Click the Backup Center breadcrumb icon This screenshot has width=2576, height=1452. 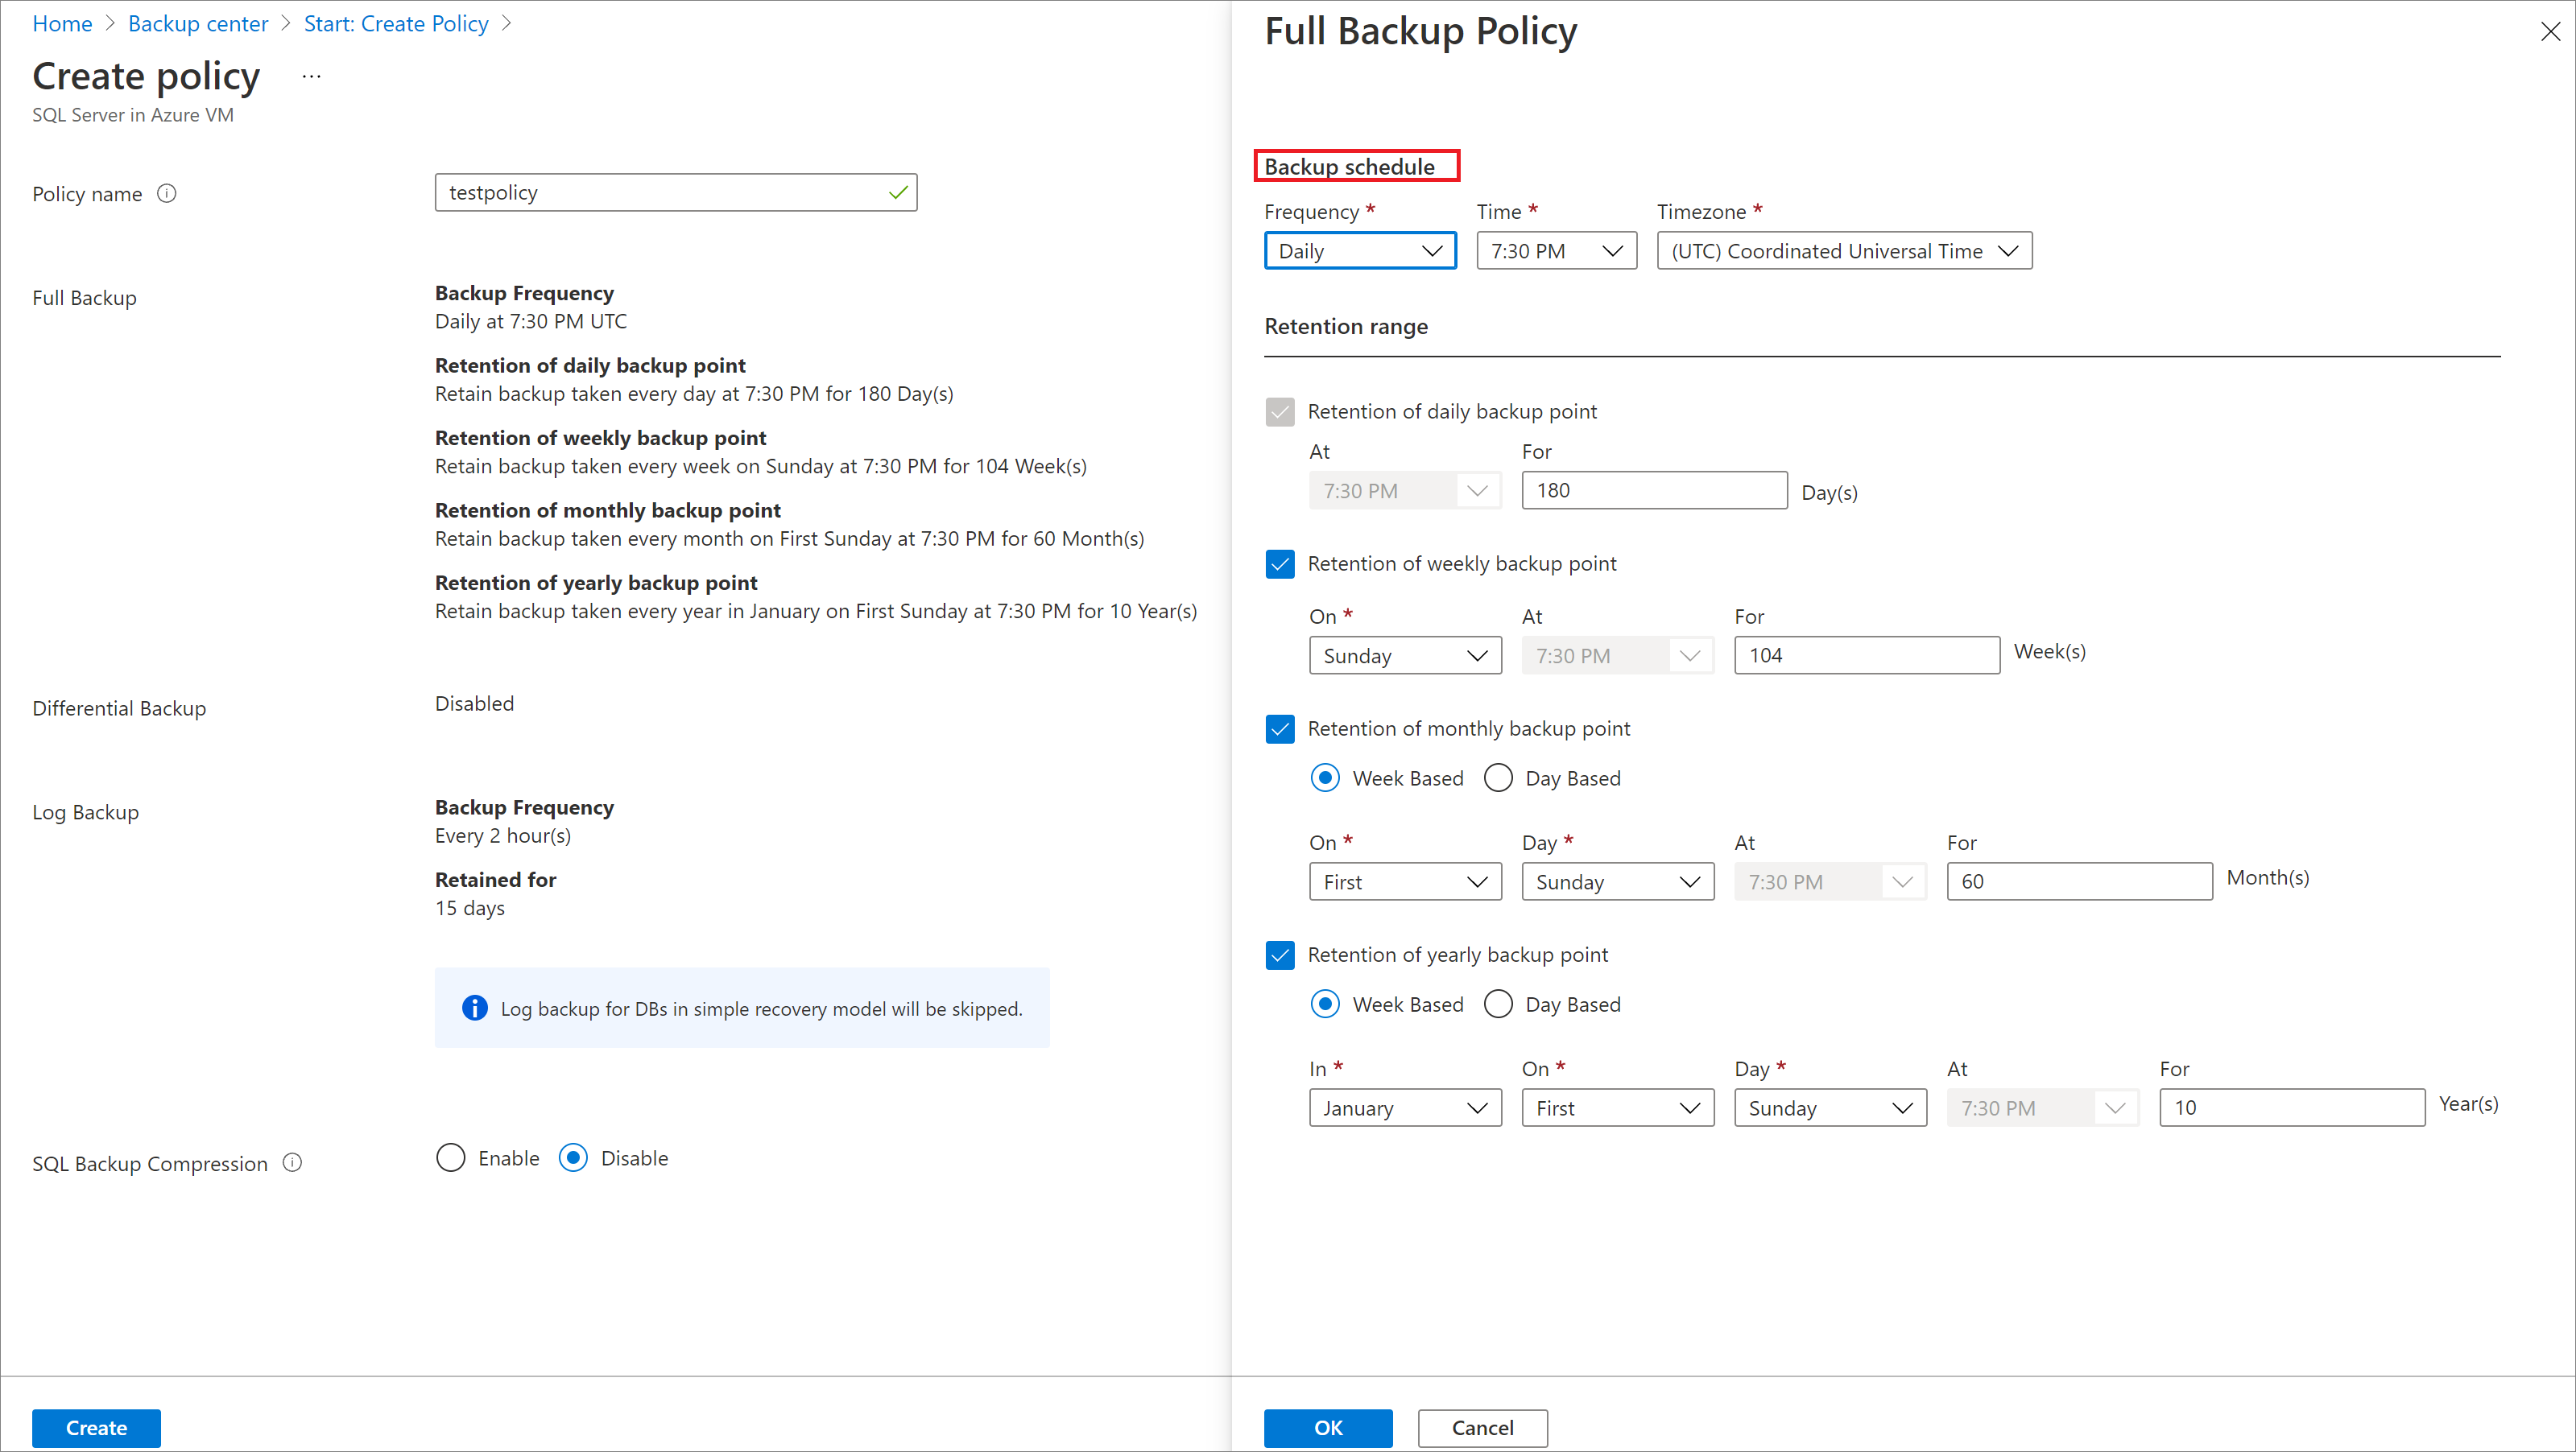201,25
